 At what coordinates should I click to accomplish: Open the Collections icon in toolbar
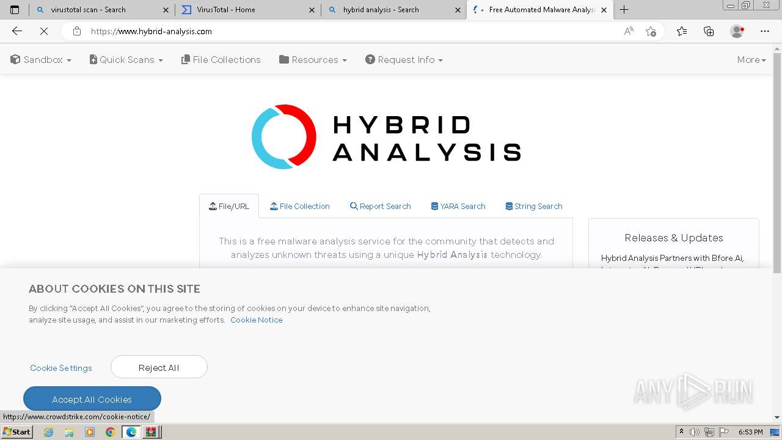[x=709, y=31]
